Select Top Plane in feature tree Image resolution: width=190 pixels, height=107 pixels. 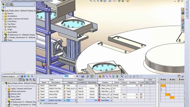tap(11, 24)
